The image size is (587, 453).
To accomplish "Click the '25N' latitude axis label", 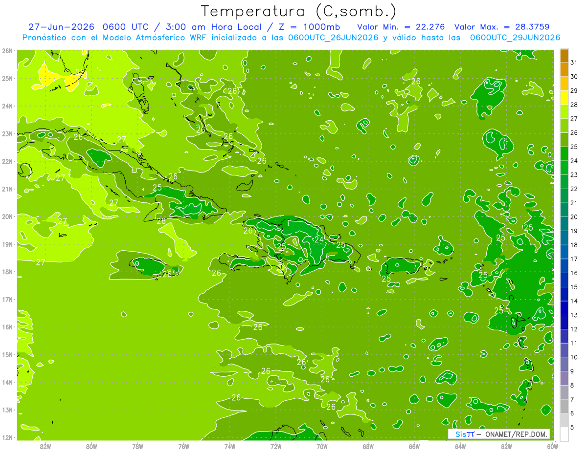I will point(7,78).
